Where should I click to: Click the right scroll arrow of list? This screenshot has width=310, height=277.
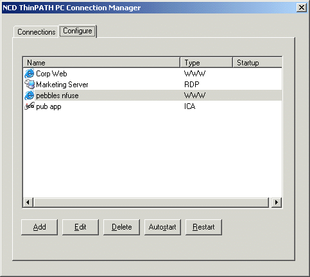pyautogui.click(x=277, y=202)
